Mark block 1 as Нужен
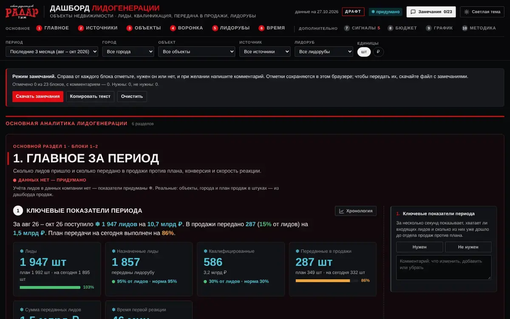This screenshot has width=510, height=319. (419, 247)
